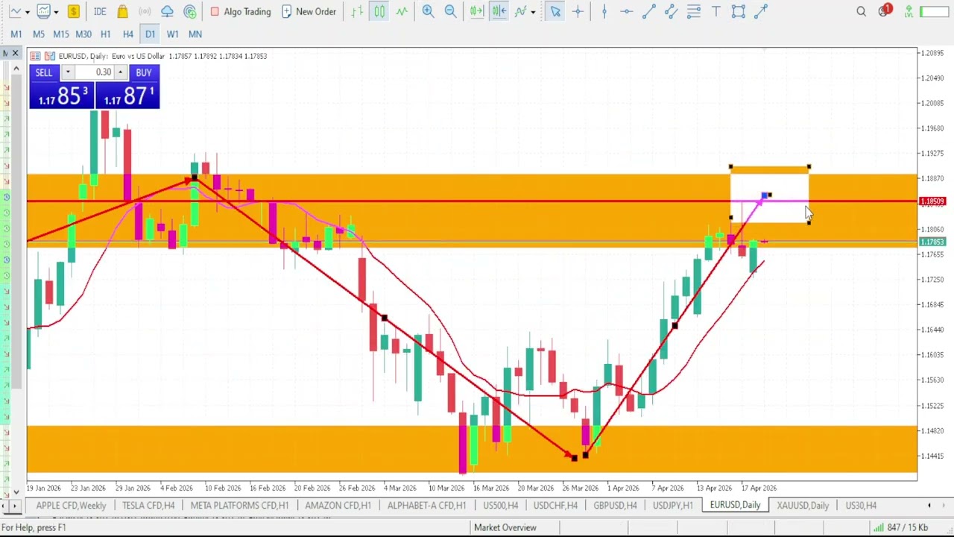Viewport: 954px width, 537px height.
Task: Open the search magnifier
Action: [861, 11]
